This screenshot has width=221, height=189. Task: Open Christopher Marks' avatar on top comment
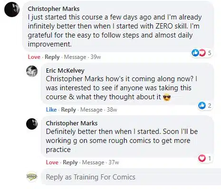click(x=12, y=9)
